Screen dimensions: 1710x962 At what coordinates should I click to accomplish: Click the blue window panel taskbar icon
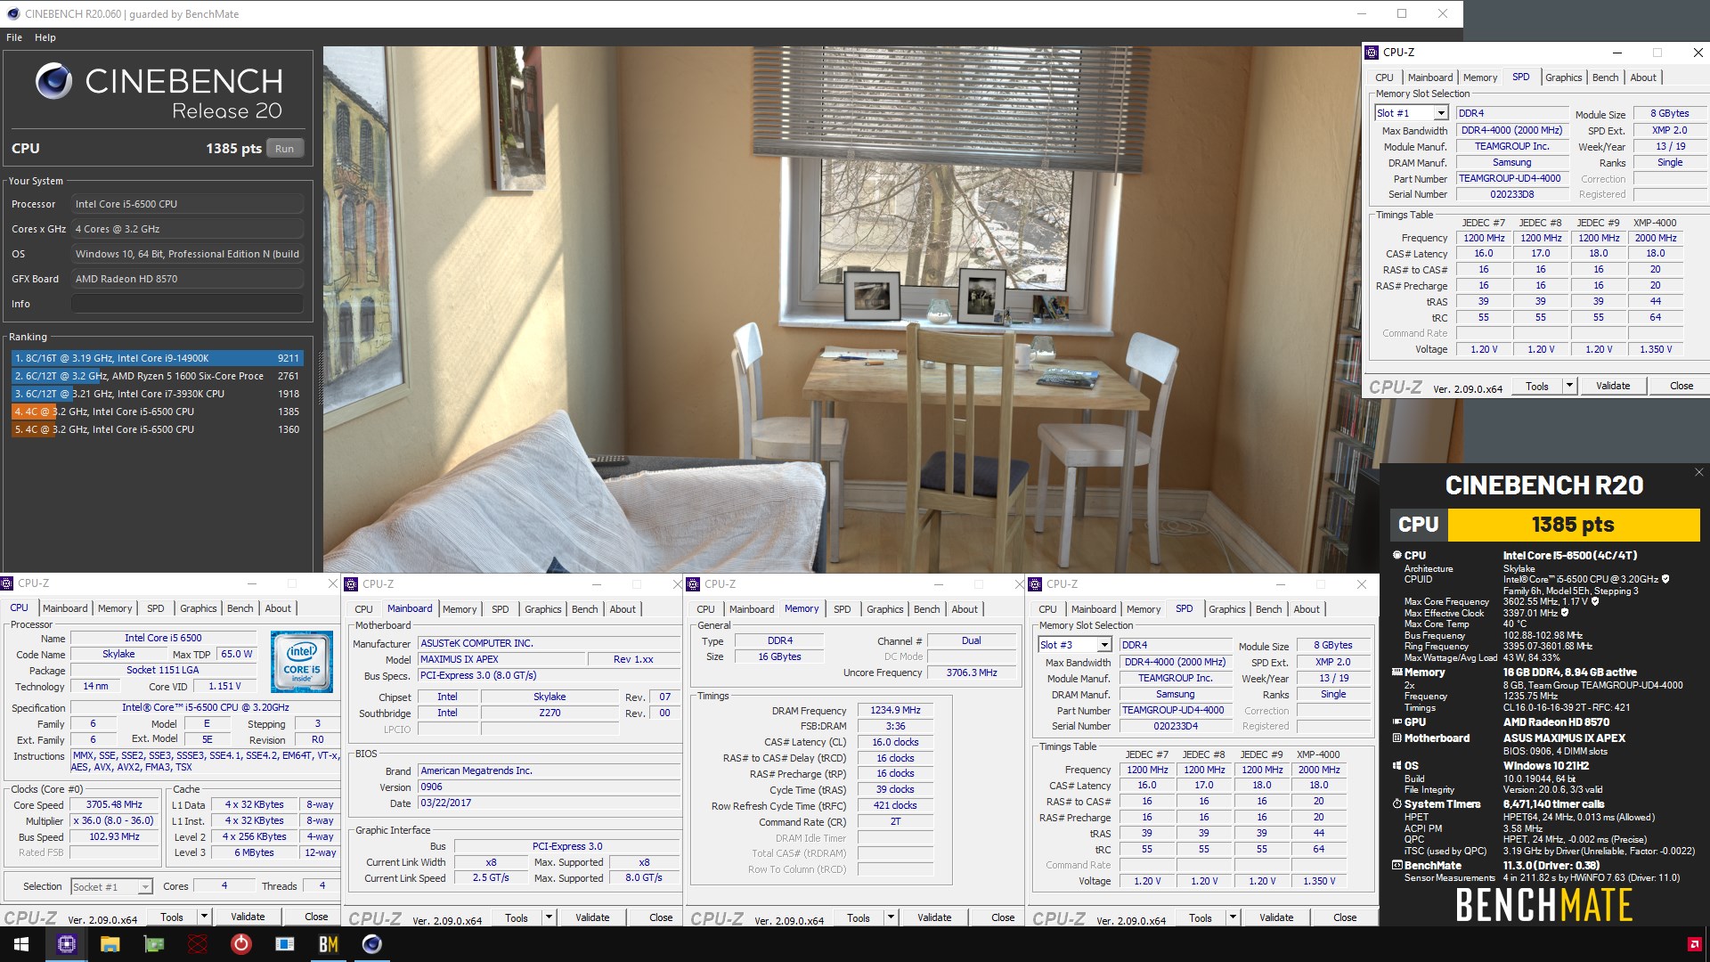(x=285, y=944)
